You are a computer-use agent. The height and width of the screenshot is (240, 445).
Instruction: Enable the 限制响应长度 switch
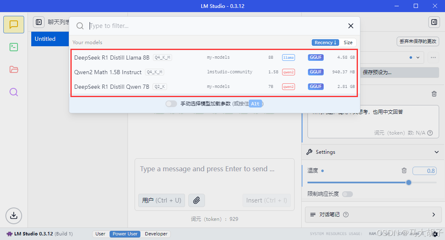347,194
